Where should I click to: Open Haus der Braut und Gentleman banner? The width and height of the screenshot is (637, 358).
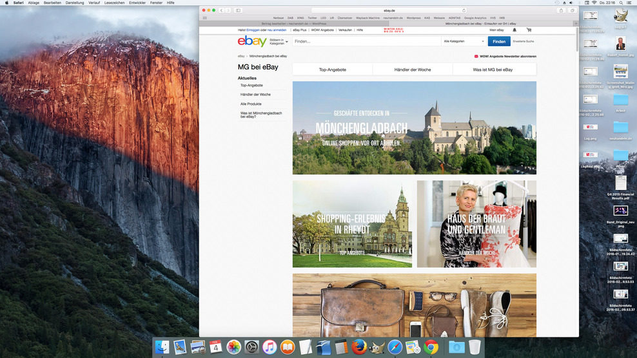[x=476, y=224]
